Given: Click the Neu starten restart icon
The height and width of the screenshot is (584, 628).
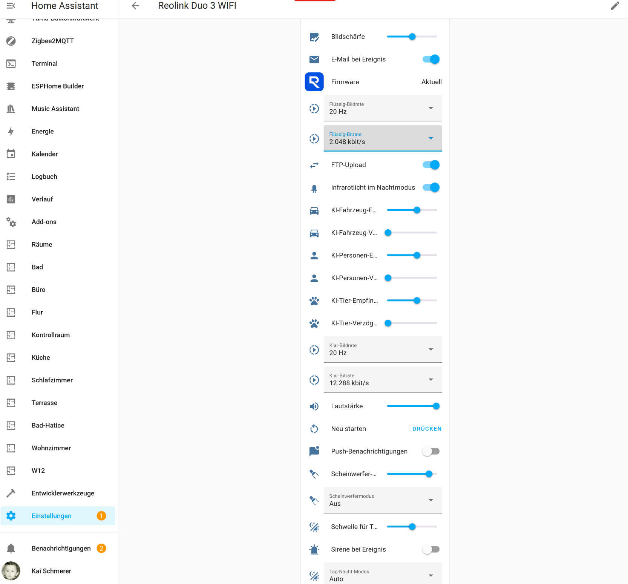Looking at the screenshot, I should pos(314,429).
